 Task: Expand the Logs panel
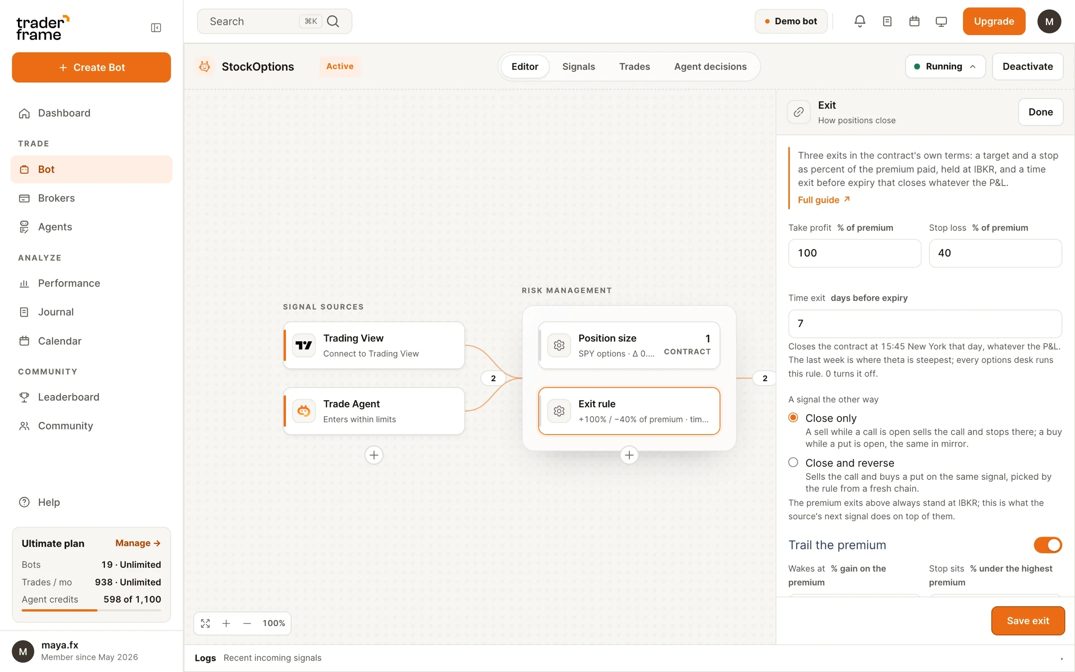1062,658
